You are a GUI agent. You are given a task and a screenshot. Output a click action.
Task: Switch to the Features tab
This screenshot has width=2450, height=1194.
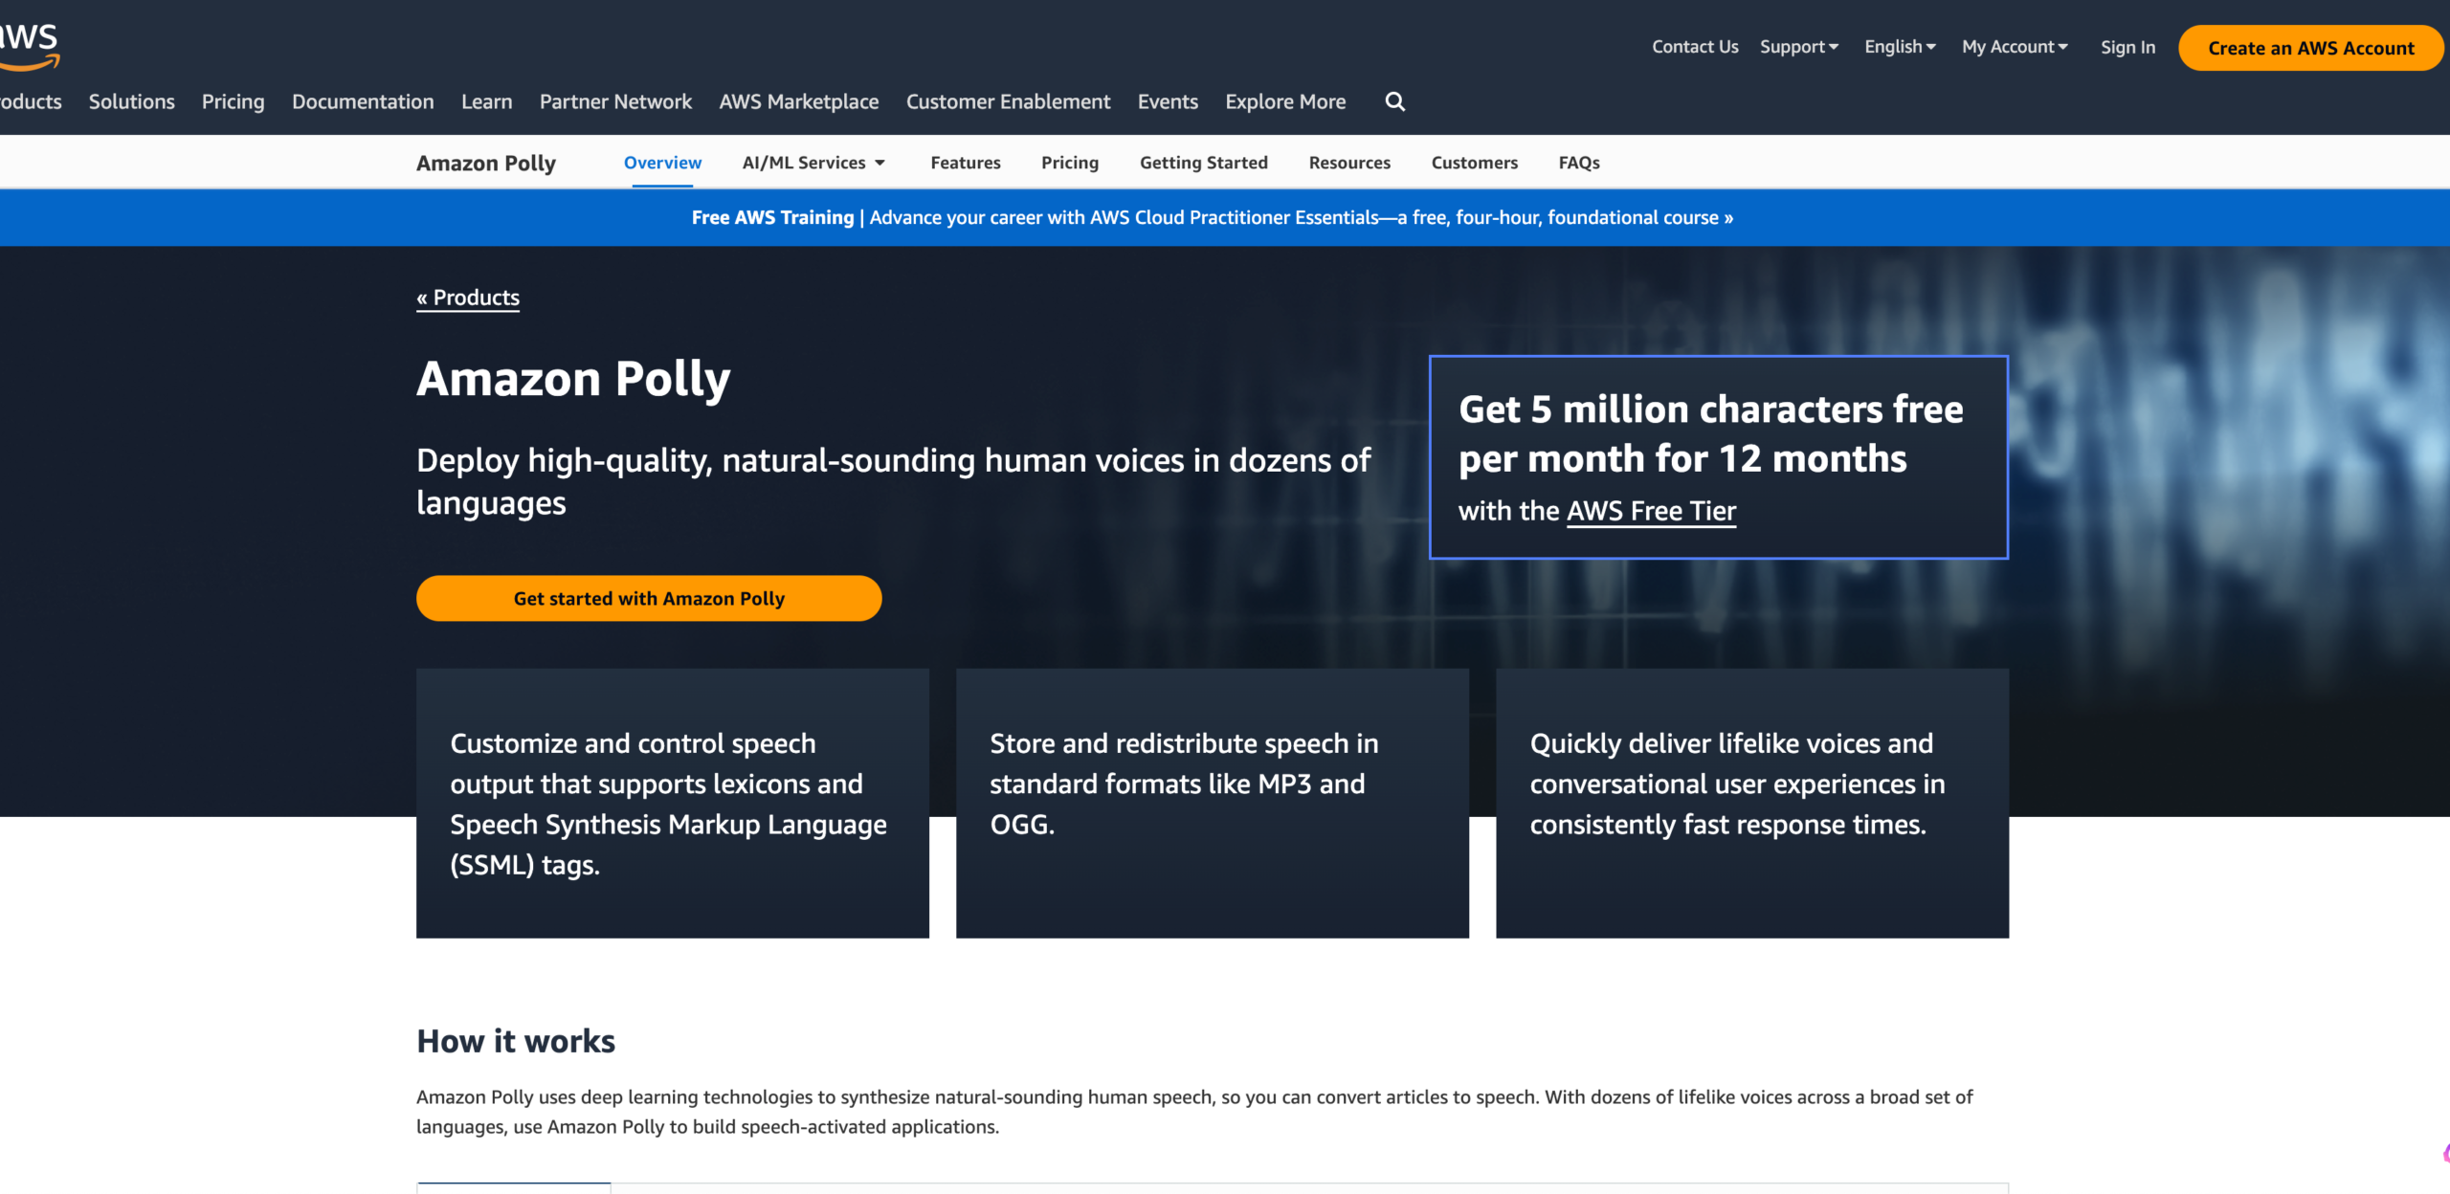pyautogui.click(x=965, y=163)
